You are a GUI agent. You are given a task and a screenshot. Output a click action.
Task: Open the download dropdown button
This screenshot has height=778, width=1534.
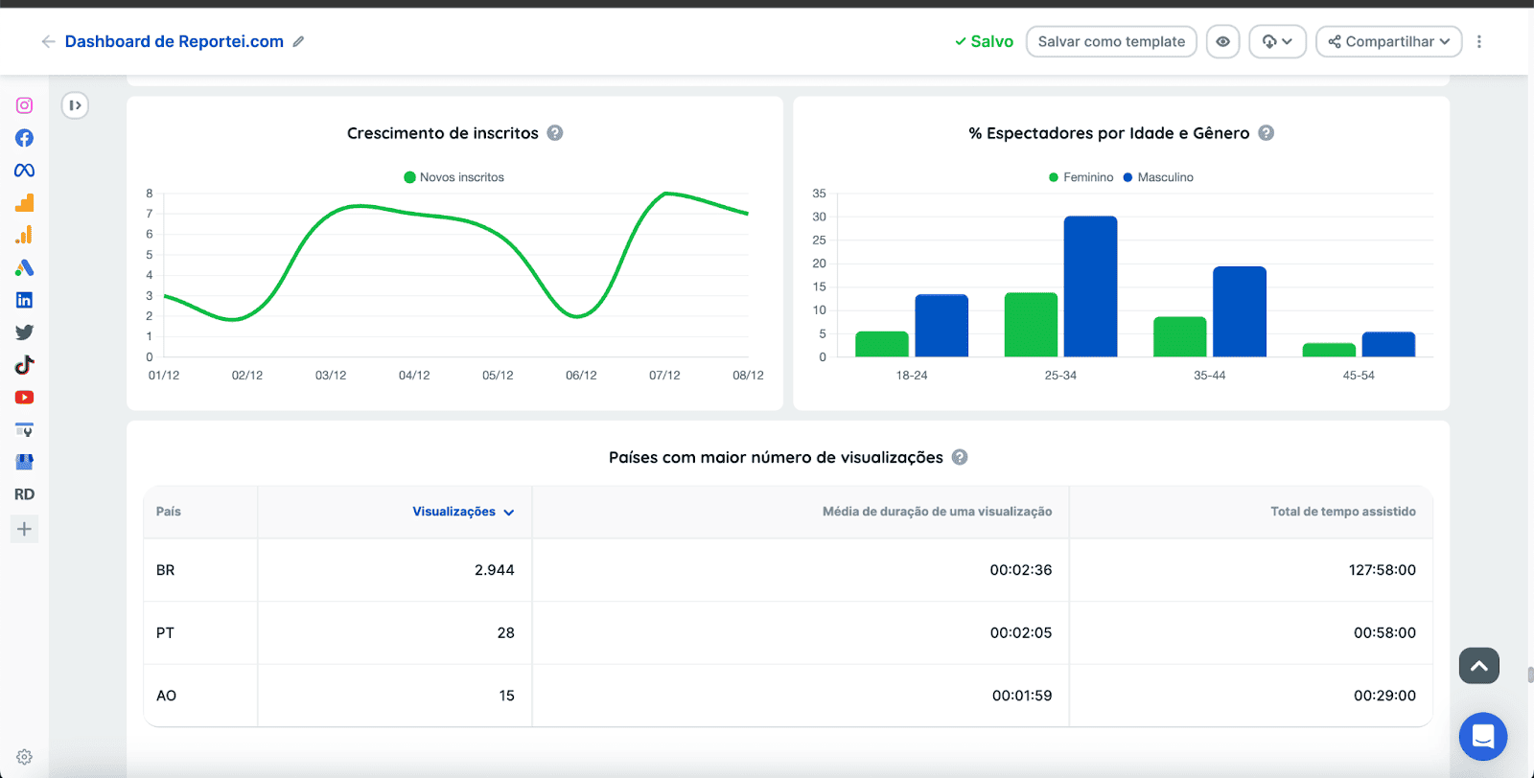1277,42
